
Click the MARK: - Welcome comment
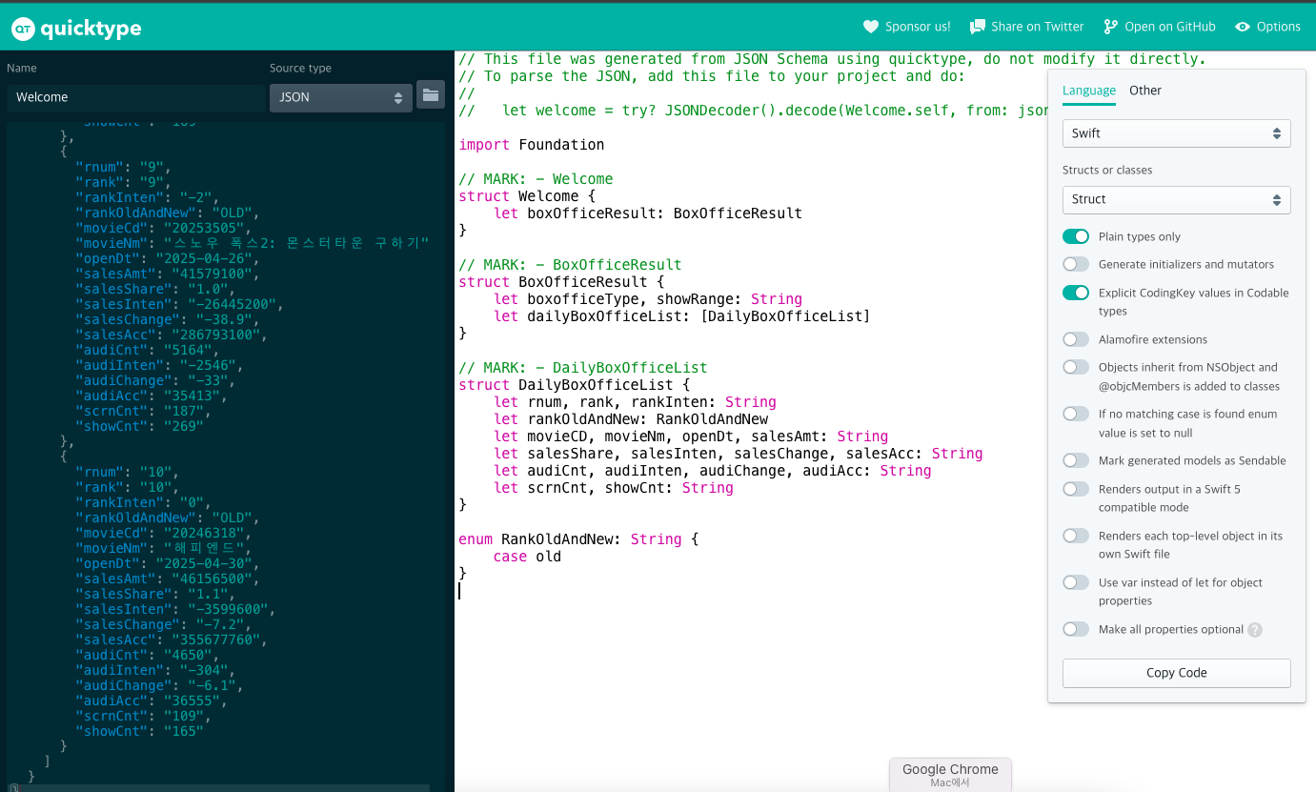click(536, 179)
